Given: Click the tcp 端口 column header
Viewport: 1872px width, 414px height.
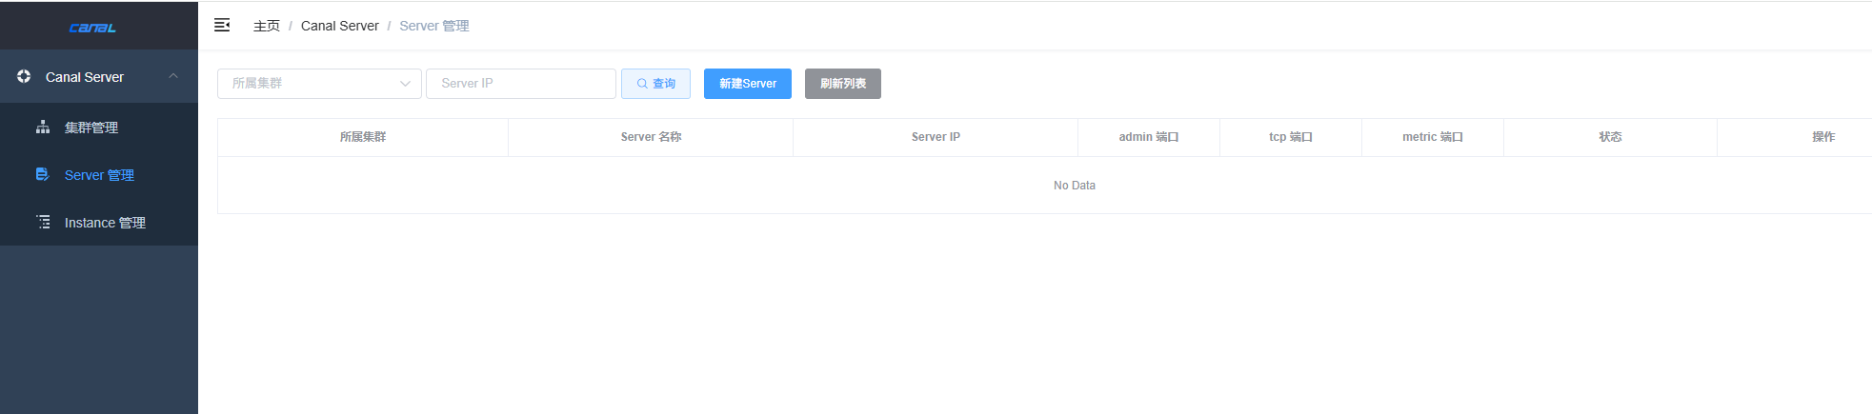Looking at the screenshot, I should (1291, 137).
